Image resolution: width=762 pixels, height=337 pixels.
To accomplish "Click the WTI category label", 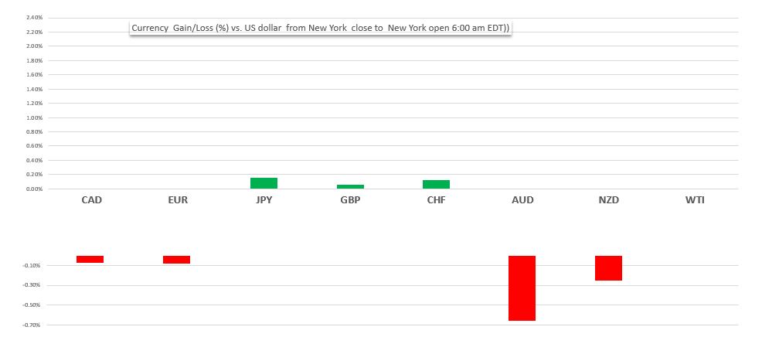I will (695, 199).
